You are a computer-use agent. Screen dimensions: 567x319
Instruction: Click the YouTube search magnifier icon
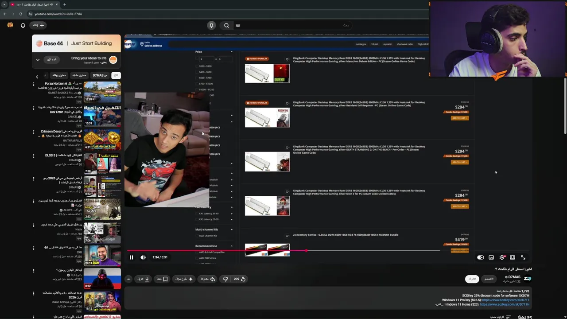click(226, 25)
